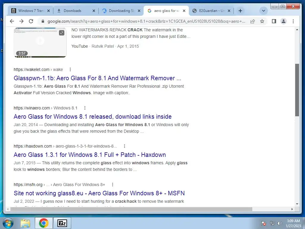
Task: Click horizontal scroll left arrow
Action: coord(8,209)
